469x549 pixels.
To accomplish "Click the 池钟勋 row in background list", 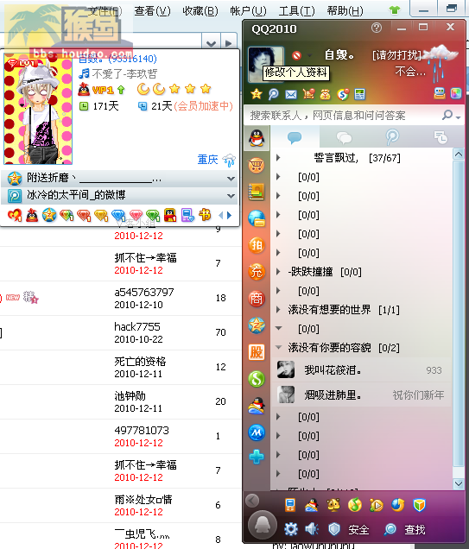I will coord(121,401).
